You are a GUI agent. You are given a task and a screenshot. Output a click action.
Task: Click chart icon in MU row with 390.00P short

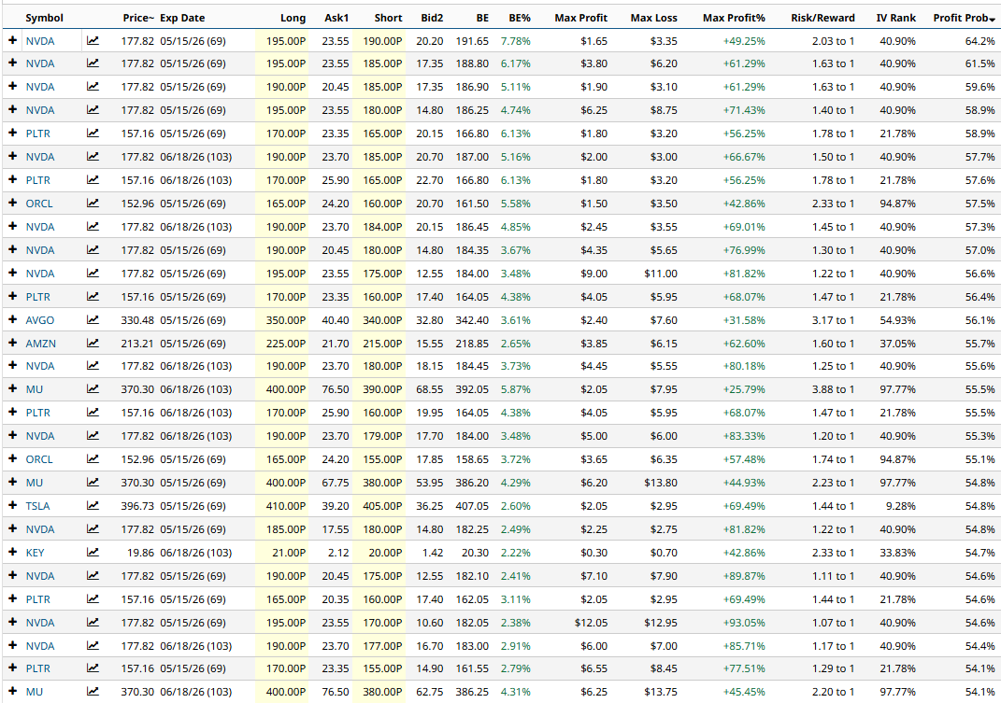93,389
